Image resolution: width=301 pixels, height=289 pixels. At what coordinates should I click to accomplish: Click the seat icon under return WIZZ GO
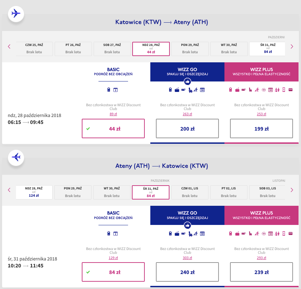pyautogui.click(x=190, y=234)
